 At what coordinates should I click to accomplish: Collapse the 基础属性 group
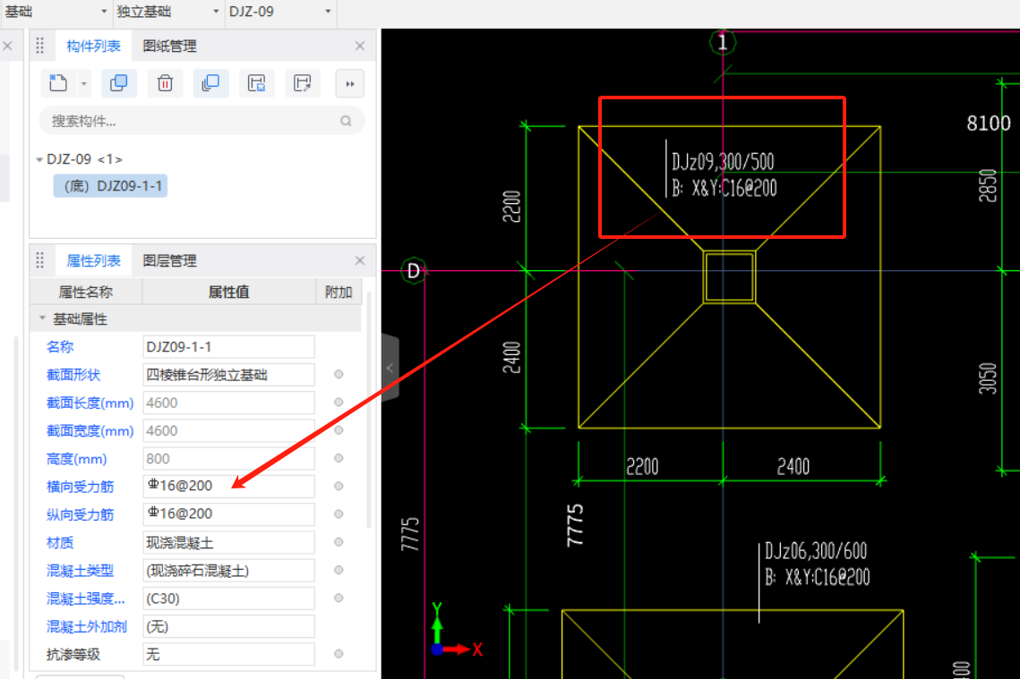point(42,318)
